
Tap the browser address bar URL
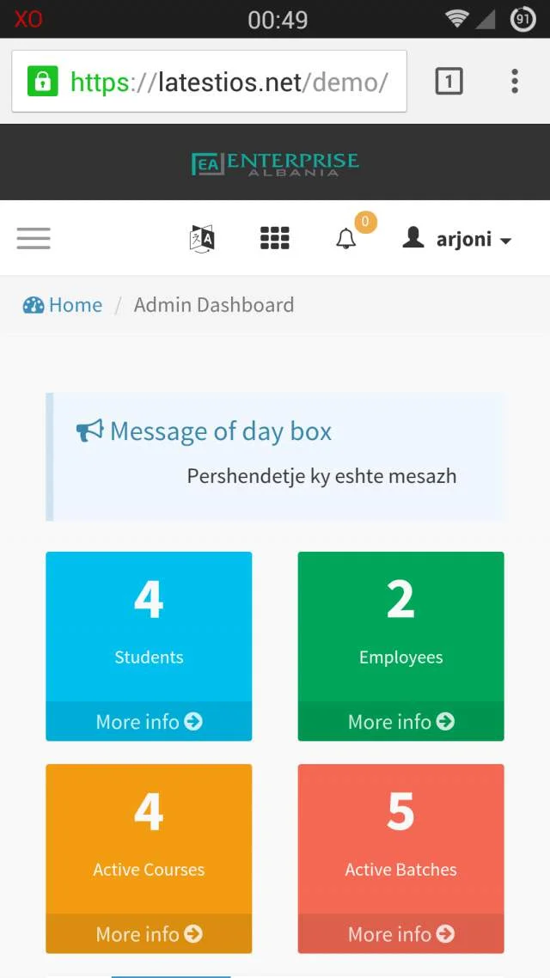click(x=229, y=83)
